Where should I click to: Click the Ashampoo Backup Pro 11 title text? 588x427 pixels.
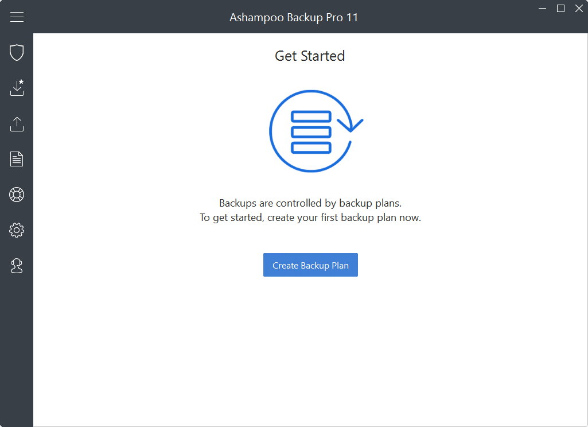point(294,17)
